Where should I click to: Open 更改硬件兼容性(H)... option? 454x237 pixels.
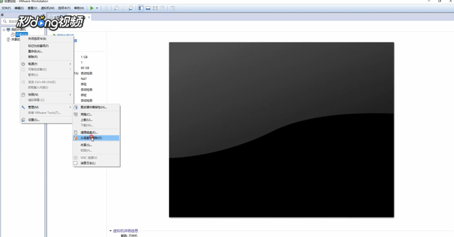point(93,107)
